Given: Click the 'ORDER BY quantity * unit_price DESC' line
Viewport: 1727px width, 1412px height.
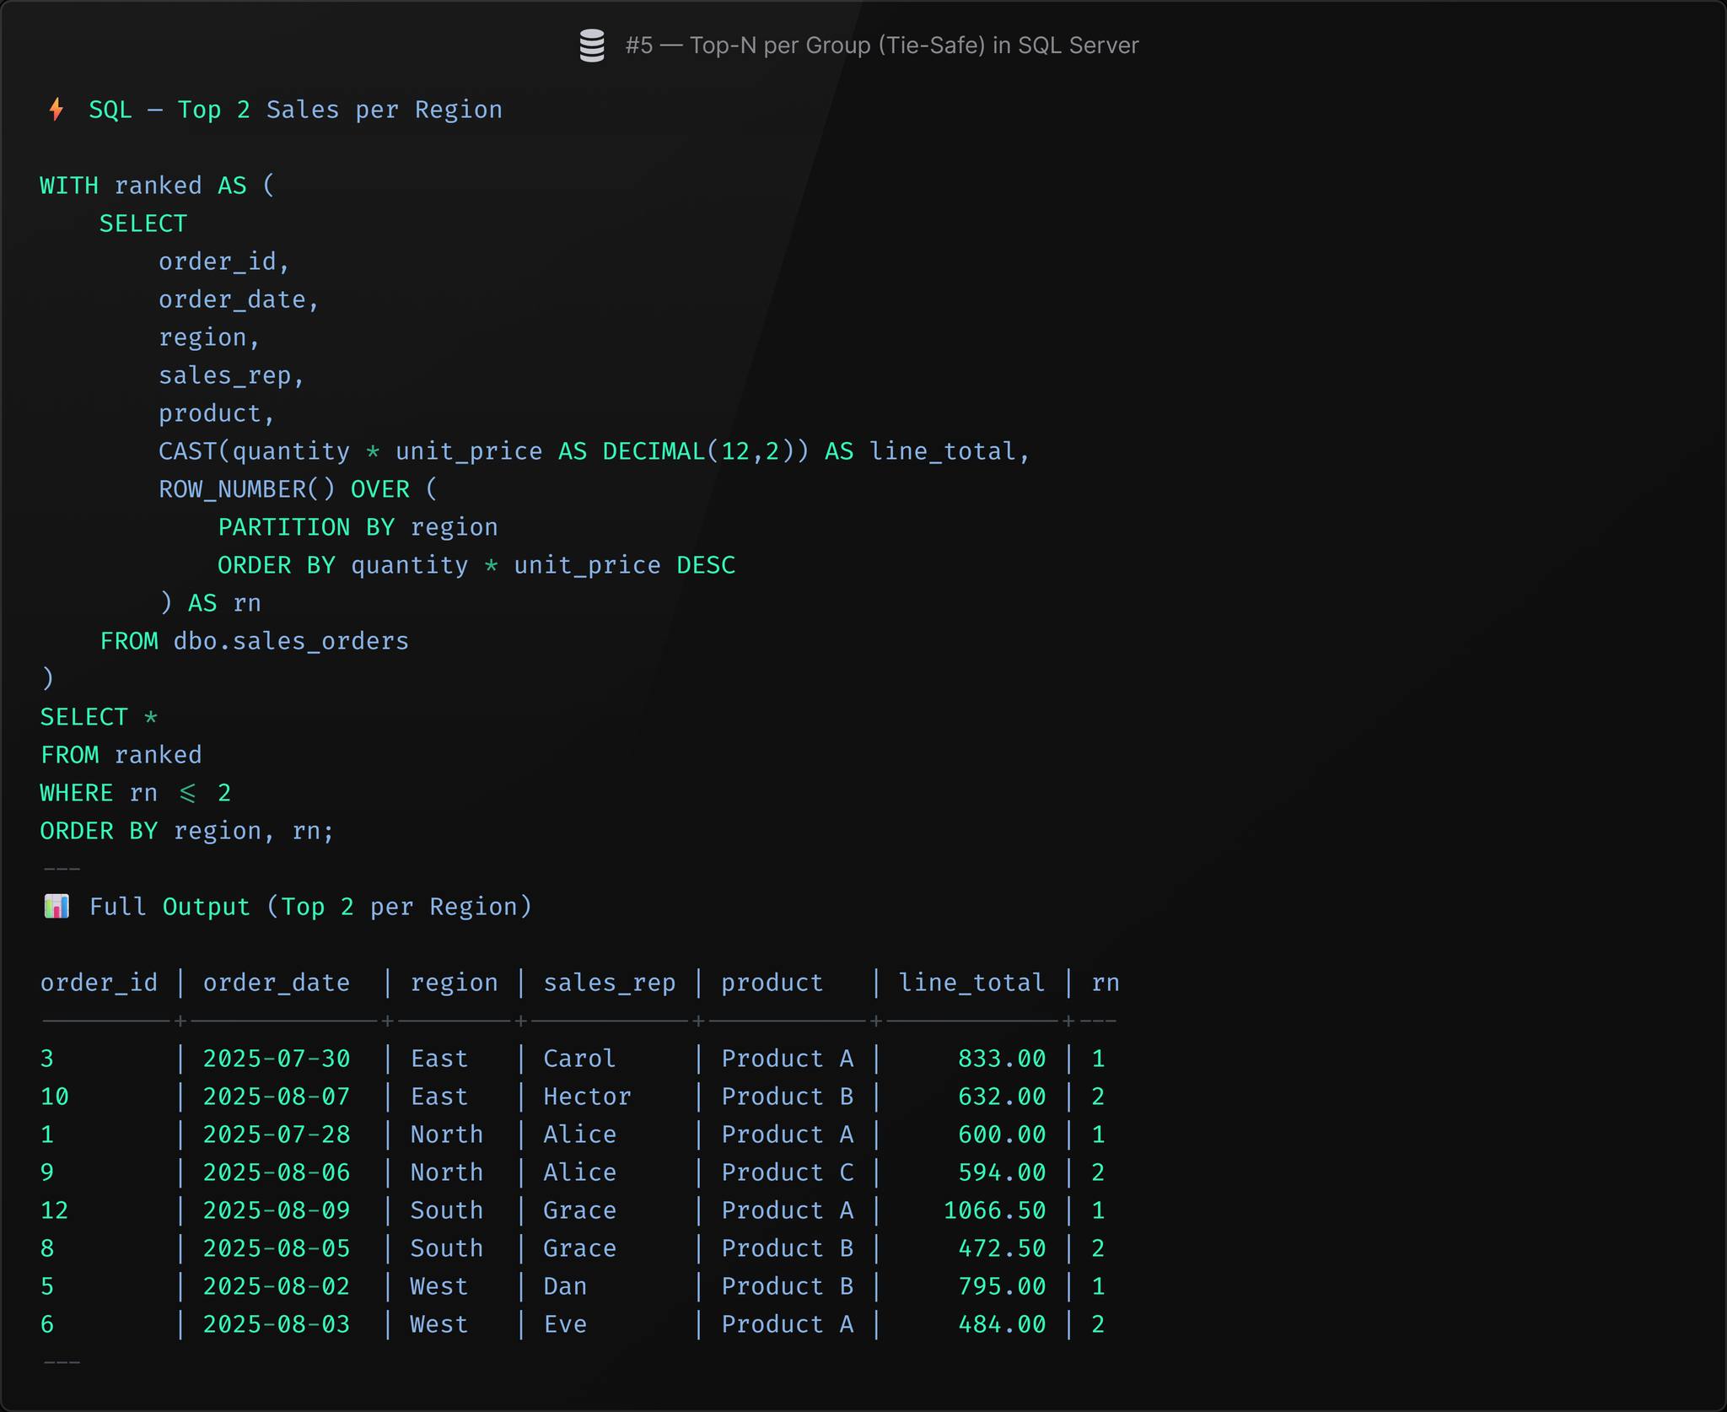Looking at the screenshot, I should (476, 565).
